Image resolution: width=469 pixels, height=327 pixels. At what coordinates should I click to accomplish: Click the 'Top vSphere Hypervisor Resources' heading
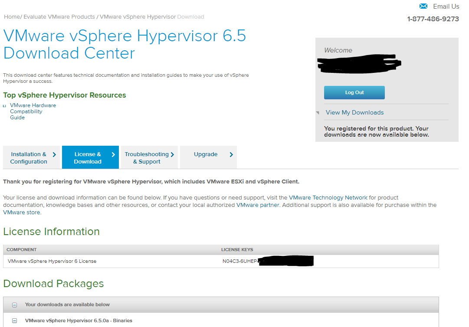(x=65, y=95)
